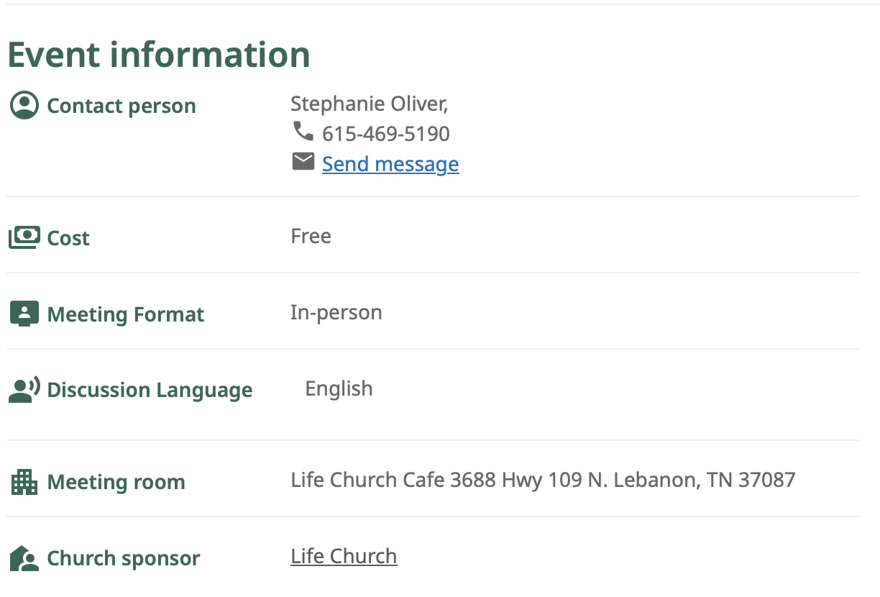Click the Stephanie Oliver contact name

point(369,104)
